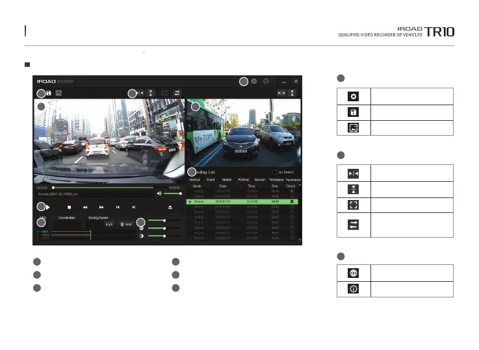
Task: Click the brightness sun icon beside the sliders
Action: tap(142, 229)
